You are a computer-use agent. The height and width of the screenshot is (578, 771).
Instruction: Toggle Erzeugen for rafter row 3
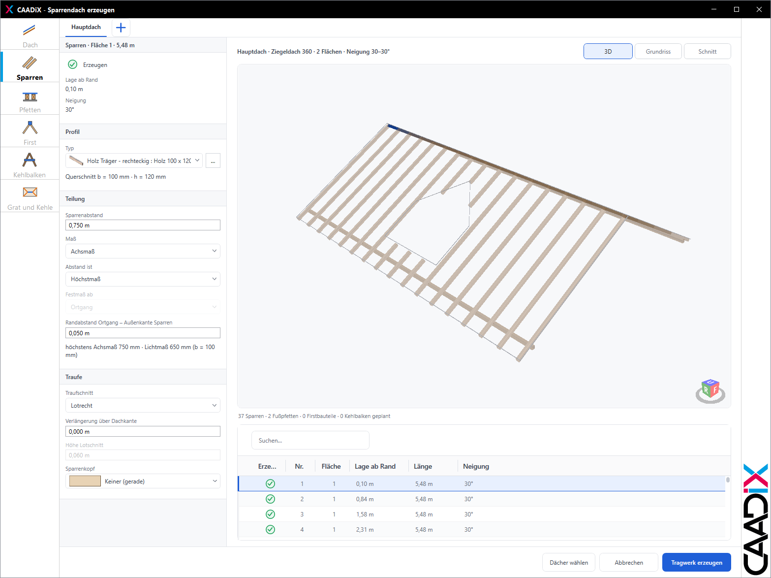(270, 514)
